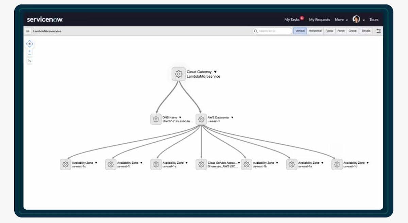Click the Tours link in the header
408x223 pixels.
(374, 20)
